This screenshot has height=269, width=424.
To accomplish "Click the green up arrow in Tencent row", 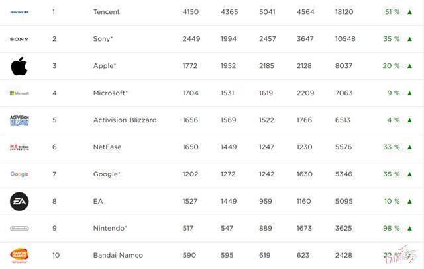I will [x=410, y=12].
